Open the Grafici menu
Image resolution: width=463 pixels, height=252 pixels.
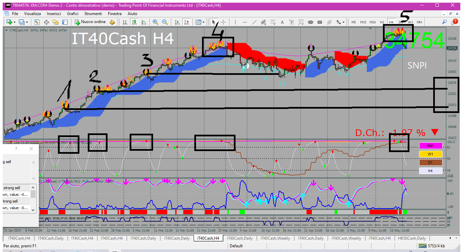[73, 14]
